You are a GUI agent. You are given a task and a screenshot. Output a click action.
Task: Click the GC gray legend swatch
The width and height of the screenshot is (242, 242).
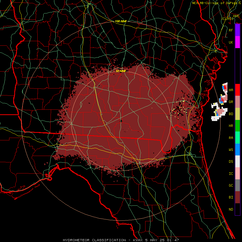[237, 185]
